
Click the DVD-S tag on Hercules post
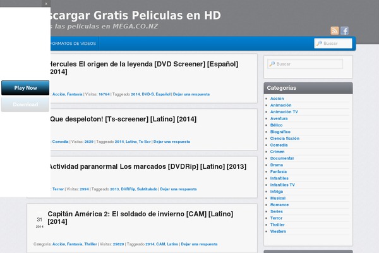[x=148, y=94]
